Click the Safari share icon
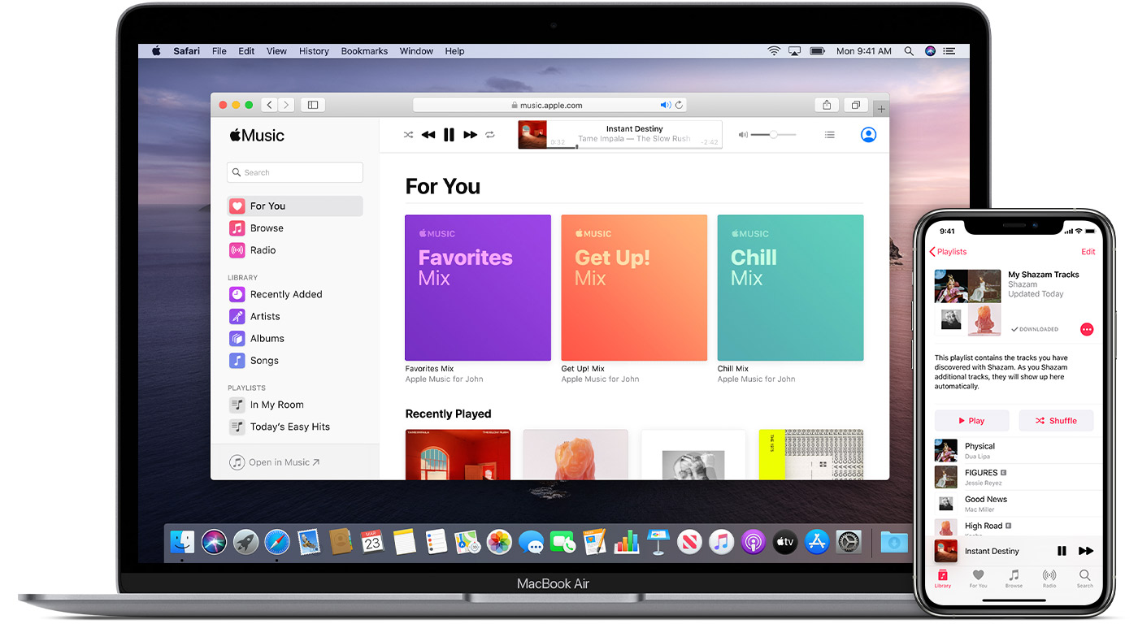The image size is (1138, 624). tap(827, 105)
